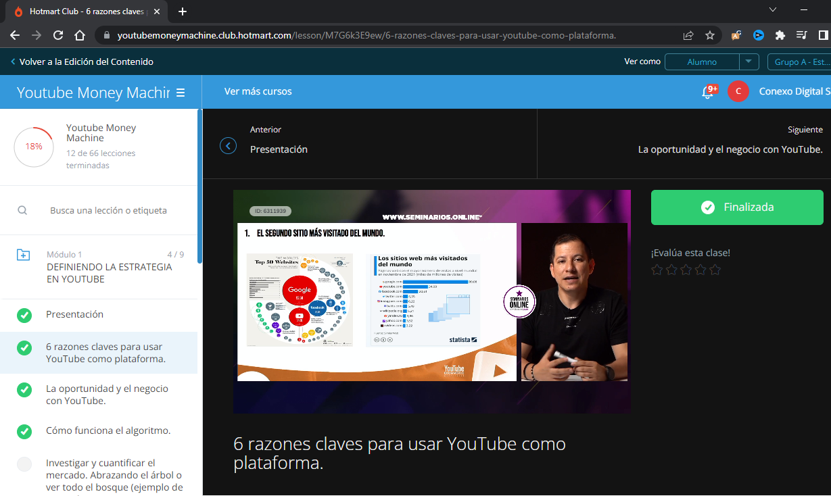This screenshot has width=831, height=496.
Task: Expand the Alumno dropdown arrow
Action: [x=749, y=61]
